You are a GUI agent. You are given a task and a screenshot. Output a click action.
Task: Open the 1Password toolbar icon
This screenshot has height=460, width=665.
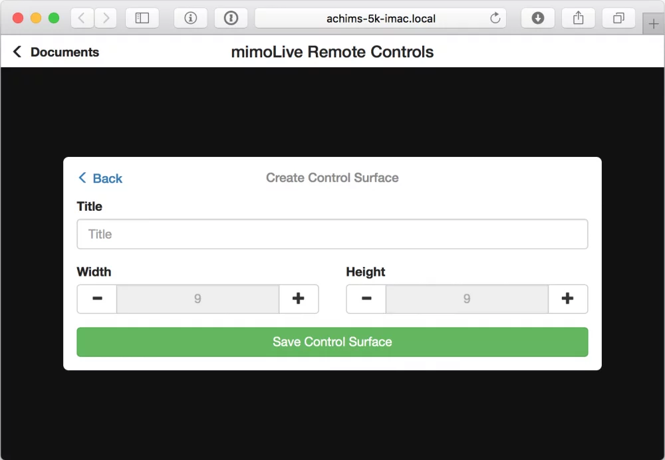pyautogui.click(x=231, y=18)
